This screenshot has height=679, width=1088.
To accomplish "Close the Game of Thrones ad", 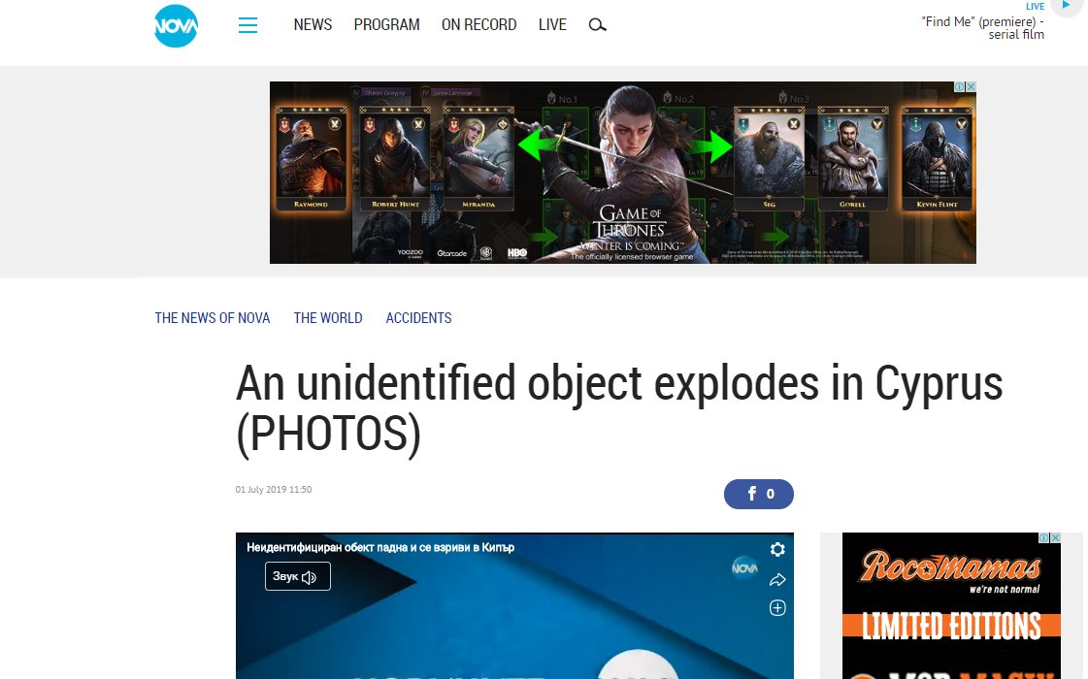I will (x=972, y=86).
